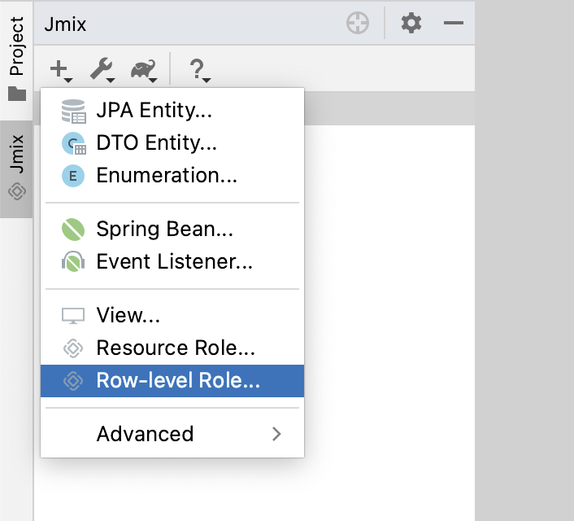Open the wrench settings dropdown
Viewport: 574px width, 521px height.
point(102,70)
